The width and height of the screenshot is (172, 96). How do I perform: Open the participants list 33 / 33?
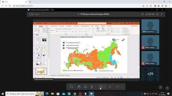tap(150, 14)
